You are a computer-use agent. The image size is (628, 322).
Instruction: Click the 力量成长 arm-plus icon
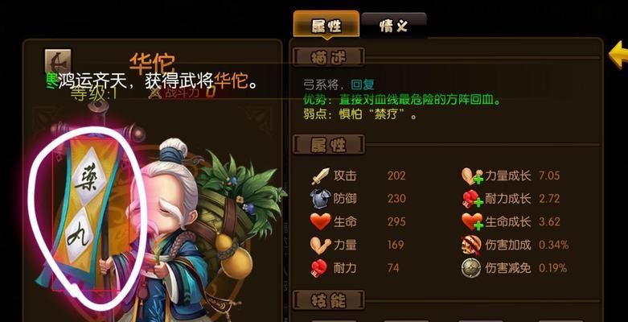pos(472,175)
